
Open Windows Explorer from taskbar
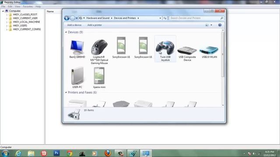(31, 153)
